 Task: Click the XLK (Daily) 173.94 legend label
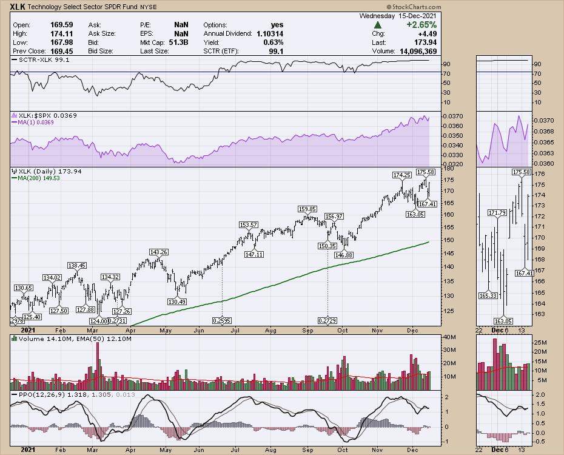[x=50, y=171]
